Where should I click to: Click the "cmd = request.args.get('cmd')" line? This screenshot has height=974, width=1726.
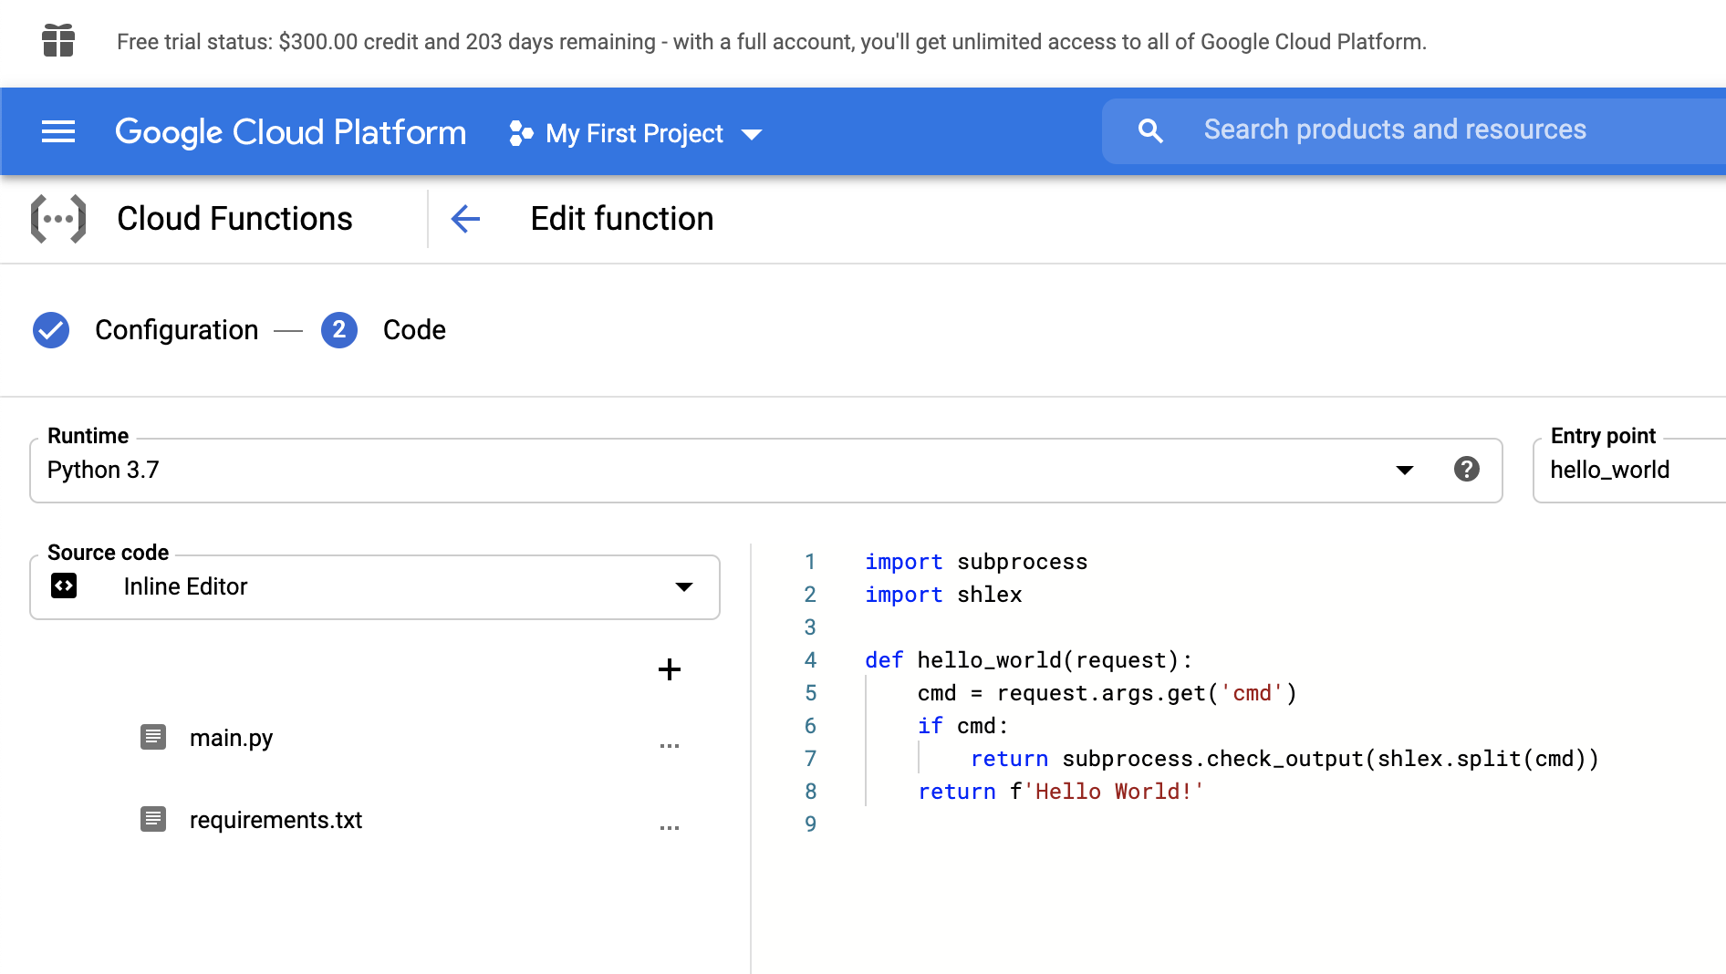click(1107, 693)
